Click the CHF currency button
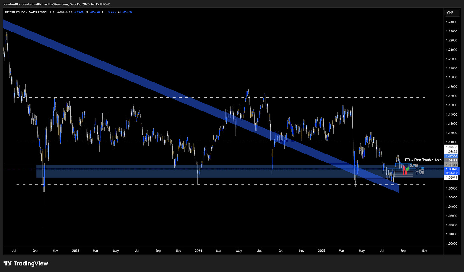The image size is (464, 272). 453,13
